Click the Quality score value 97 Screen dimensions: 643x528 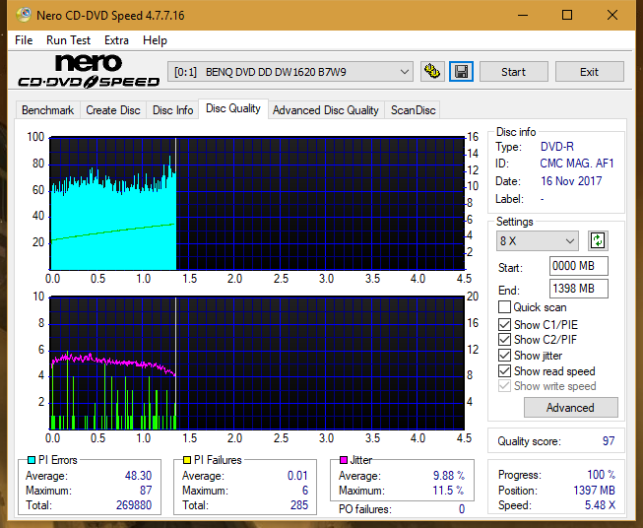click(x=609, y=441)
